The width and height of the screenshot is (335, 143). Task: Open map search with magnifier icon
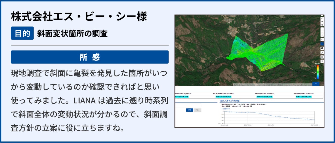[322, 39]
